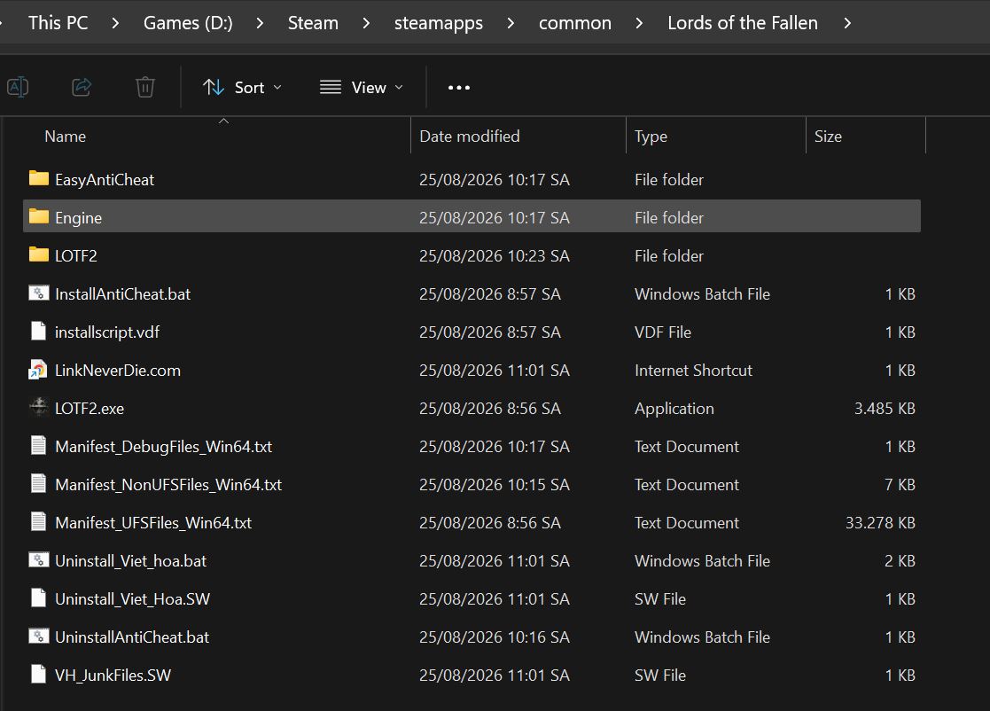Expand the chevron after Lords of the Fallen
Image resolution: width=990 pixels, height=711 pixels.
tap(847, 23)
